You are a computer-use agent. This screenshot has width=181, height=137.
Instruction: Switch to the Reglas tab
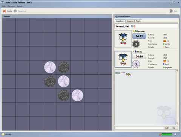tap(138, 21)
